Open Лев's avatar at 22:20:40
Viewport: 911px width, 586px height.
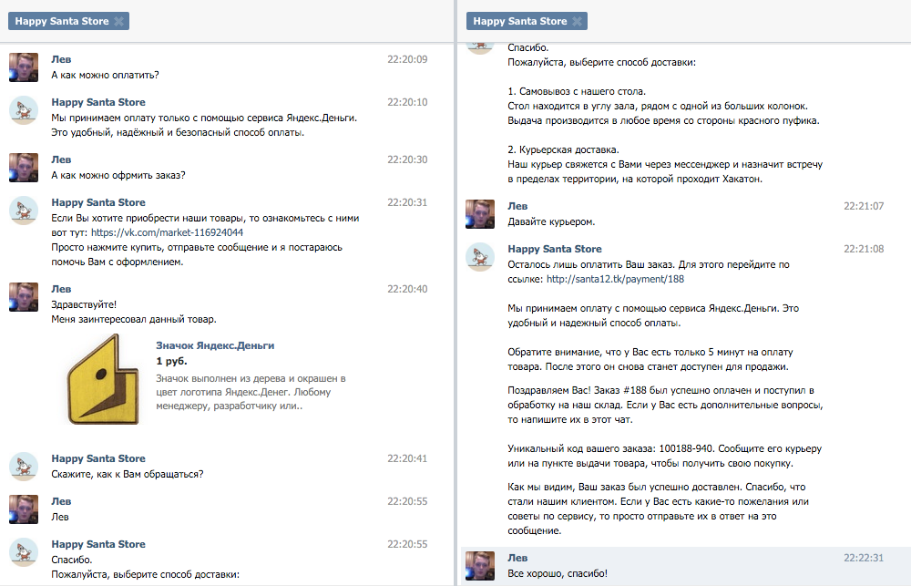(x=24, y=297)
